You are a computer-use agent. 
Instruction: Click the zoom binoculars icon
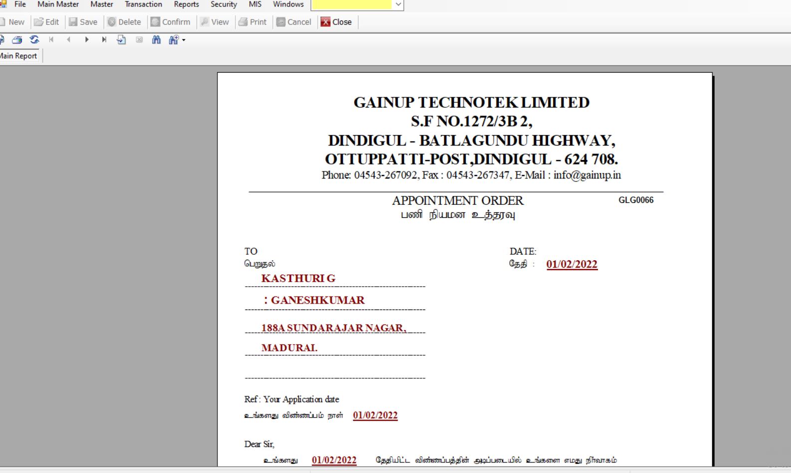coord(173,40)
